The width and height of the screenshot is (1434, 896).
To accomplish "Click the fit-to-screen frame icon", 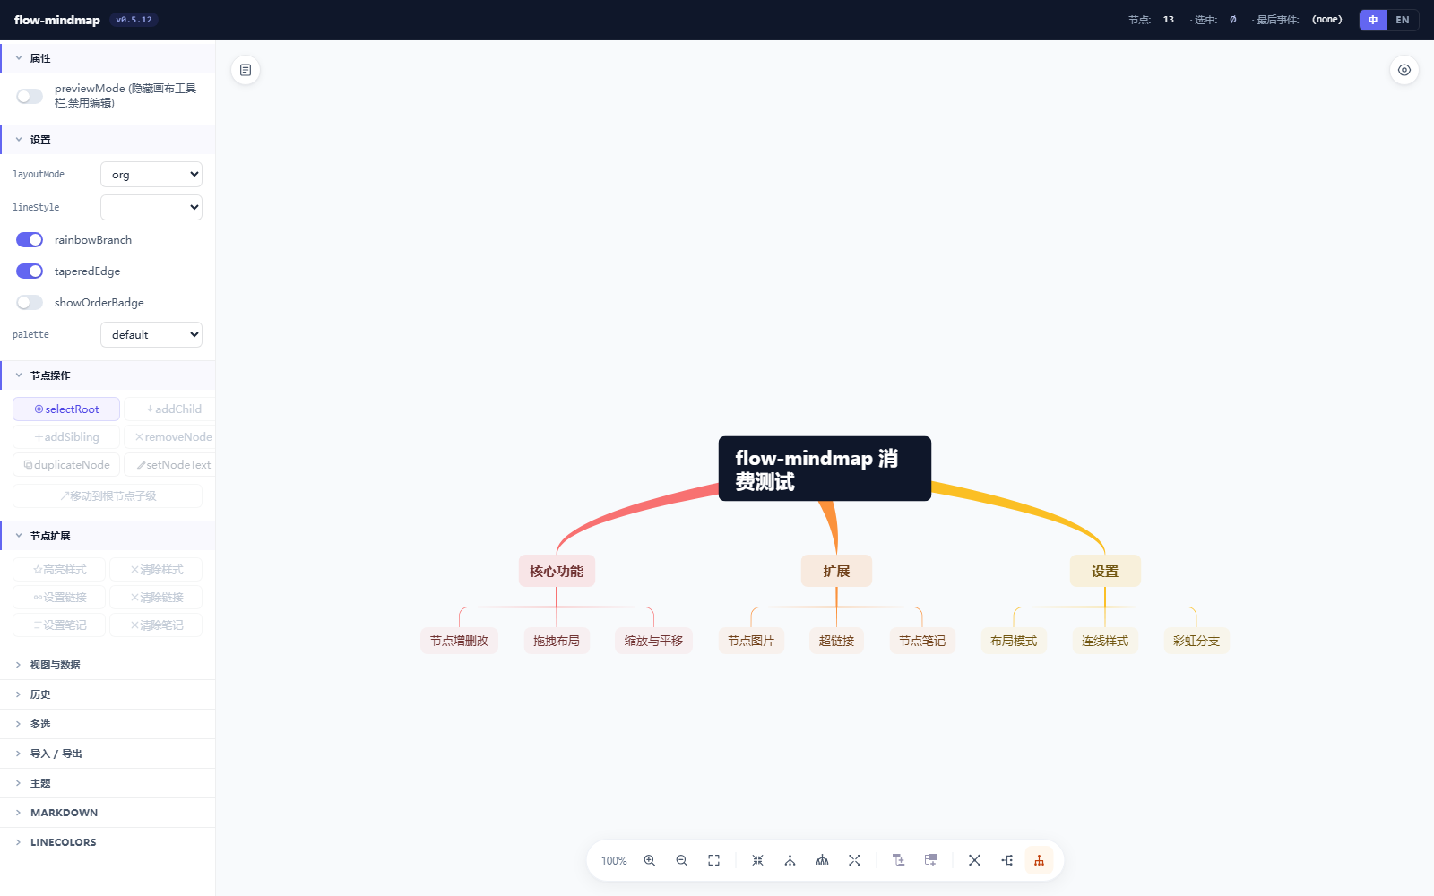I will pos(714,860).
